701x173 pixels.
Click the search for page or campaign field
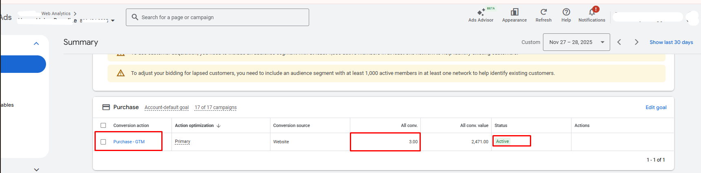[x=218, y=18]
